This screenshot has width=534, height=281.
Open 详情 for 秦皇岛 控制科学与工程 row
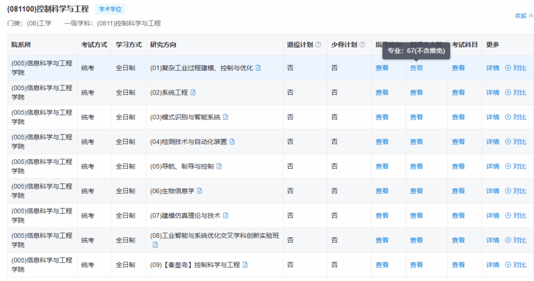click(492, 265)
